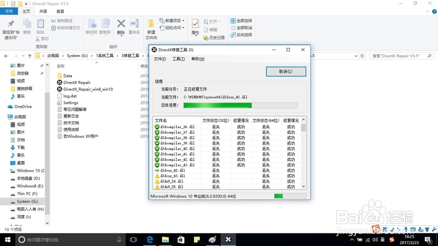The image size is (438, 246).
Task: Create a New folder from ribbon
Action: (x=151, y=29)
